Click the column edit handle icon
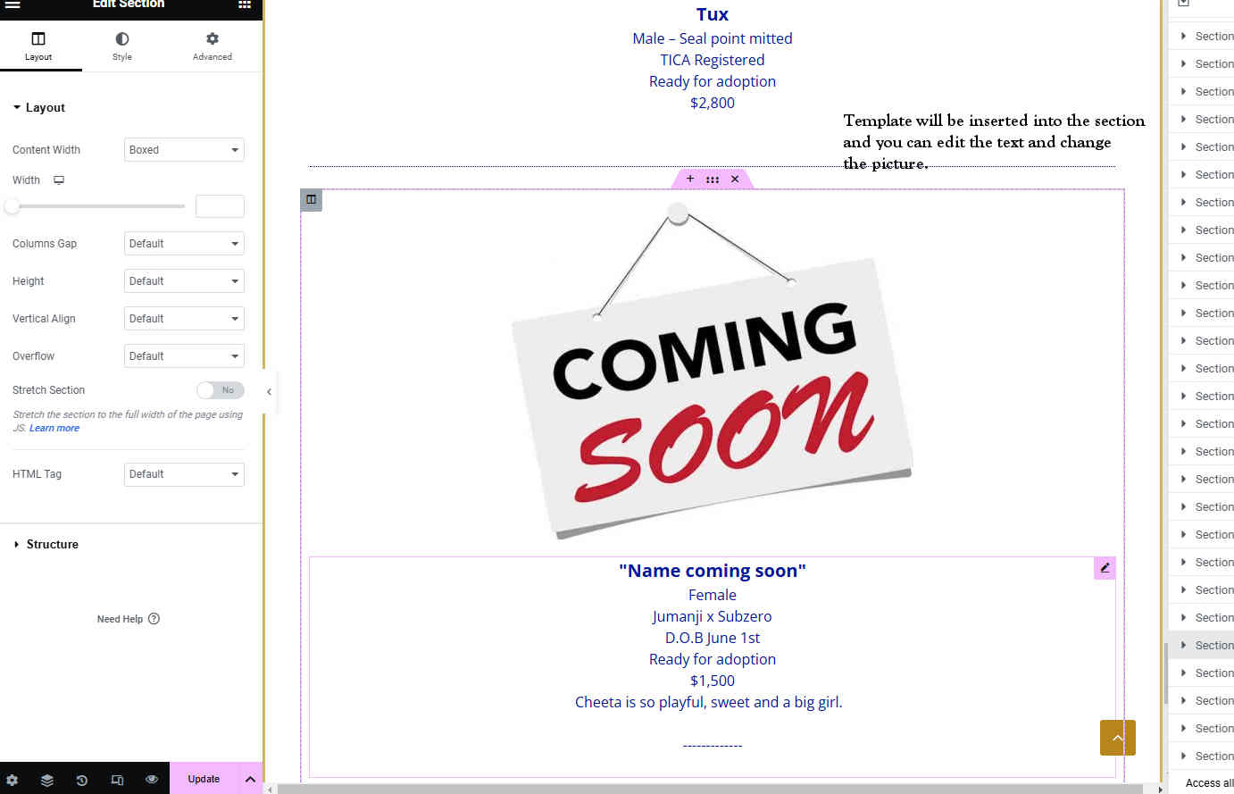Screen dimensions: 1234x794 [311, 199]
